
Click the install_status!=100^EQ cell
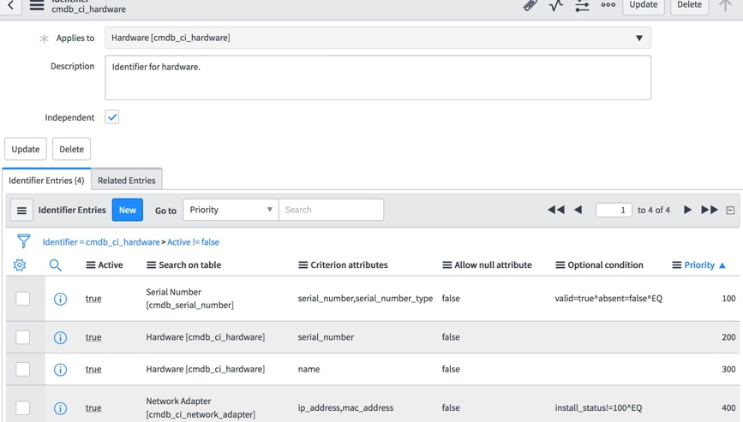(x=598, y=407)
